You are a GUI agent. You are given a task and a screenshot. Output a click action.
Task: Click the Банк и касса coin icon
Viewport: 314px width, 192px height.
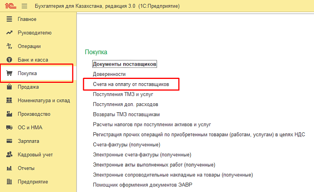click(10, 60)
